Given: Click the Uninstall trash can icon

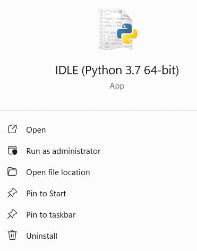Looking at the screenshot, I should coord(12,235).
